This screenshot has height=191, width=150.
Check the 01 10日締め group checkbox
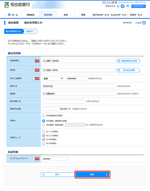(x=43, y=131)
